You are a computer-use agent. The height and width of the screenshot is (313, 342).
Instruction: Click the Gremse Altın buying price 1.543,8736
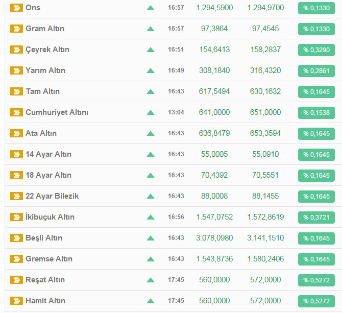coord(214,259)
